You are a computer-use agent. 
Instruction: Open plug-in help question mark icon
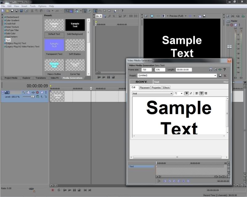[224, 69]
